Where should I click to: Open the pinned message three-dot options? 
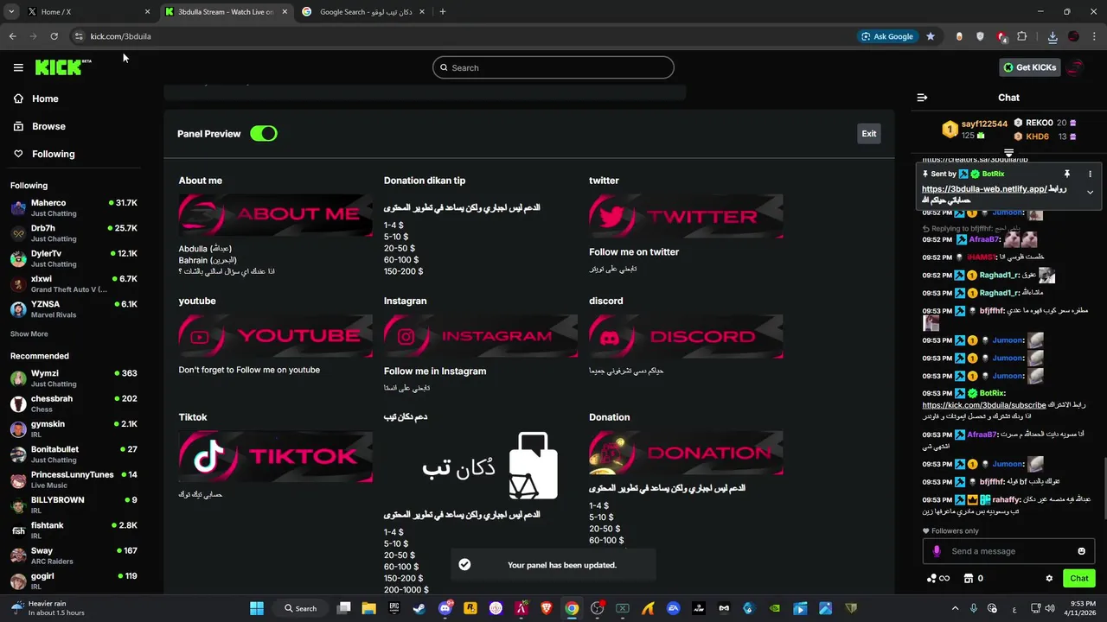pyautogui.click(x=1090, y=174)
